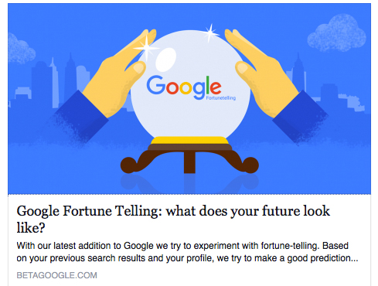Click the description text starting 'With our latest'

pyautogui.click(x=187, y=252)
